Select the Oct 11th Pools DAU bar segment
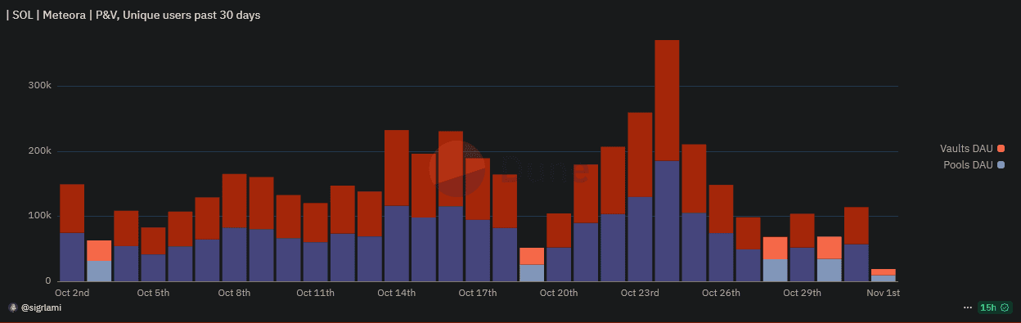 (x=315, y=262)
